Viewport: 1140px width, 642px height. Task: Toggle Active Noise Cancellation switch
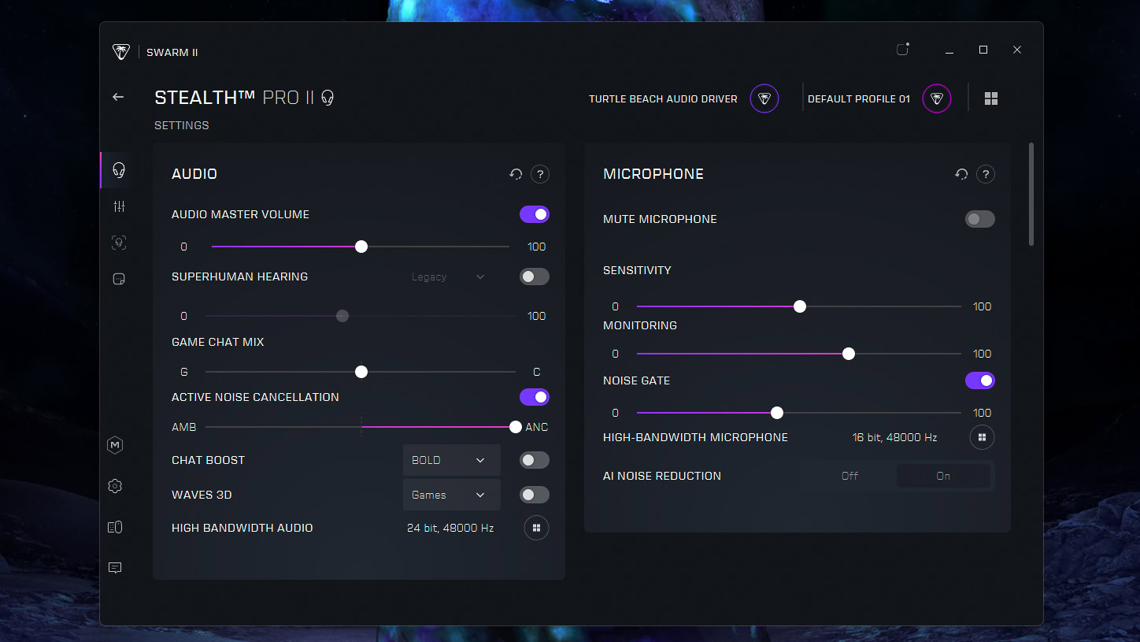(x=535, y=397)
